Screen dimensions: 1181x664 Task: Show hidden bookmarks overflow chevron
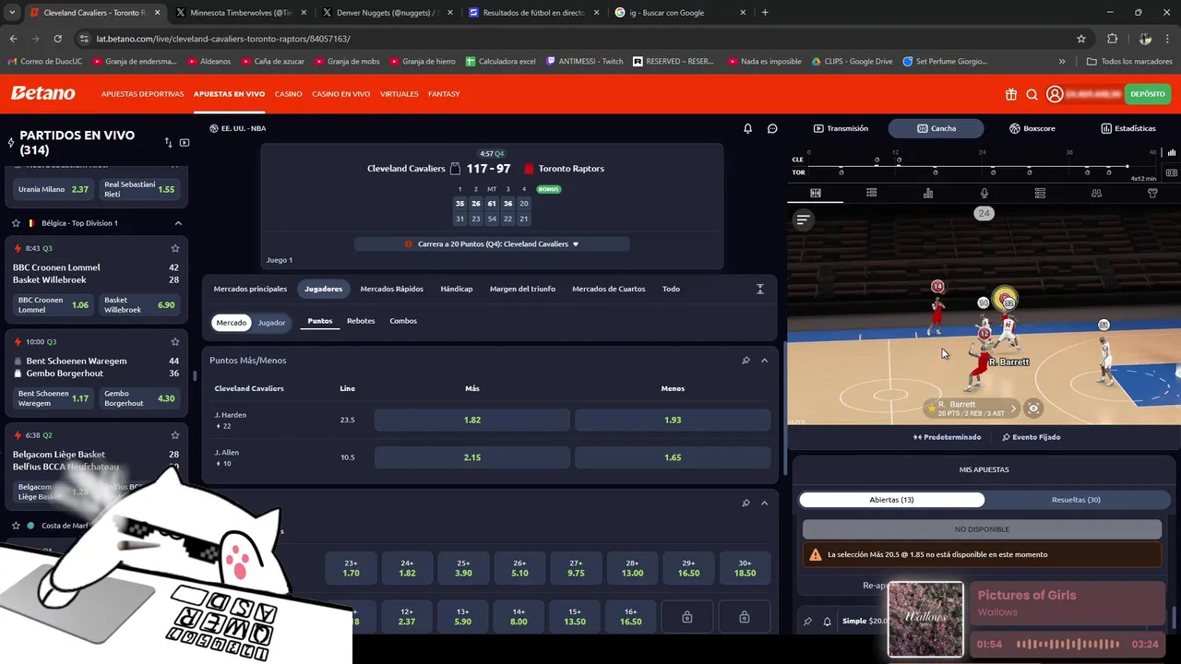click(x=1062, y=61)
